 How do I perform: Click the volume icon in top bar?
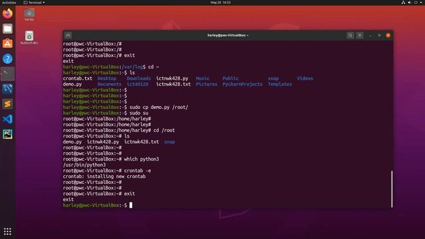pos(409,3)
